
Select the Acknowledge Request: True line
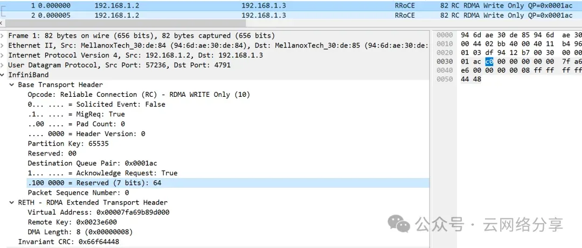[x=102, y=173]
